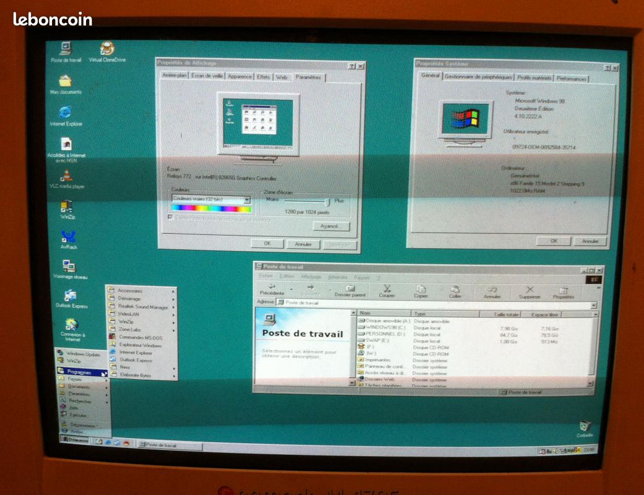Expand the Zone Labs submenu
Image resolution: width=644 pixels, height=495 pixels.
pos(142,329)
